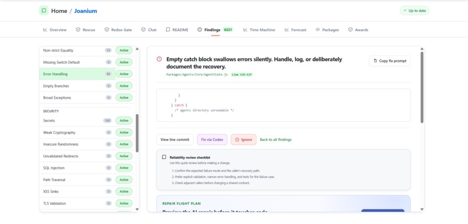This screenshot has width=468, height=224.
Task: Toggle Active status for Empty Branches
Action: (124, 86)
